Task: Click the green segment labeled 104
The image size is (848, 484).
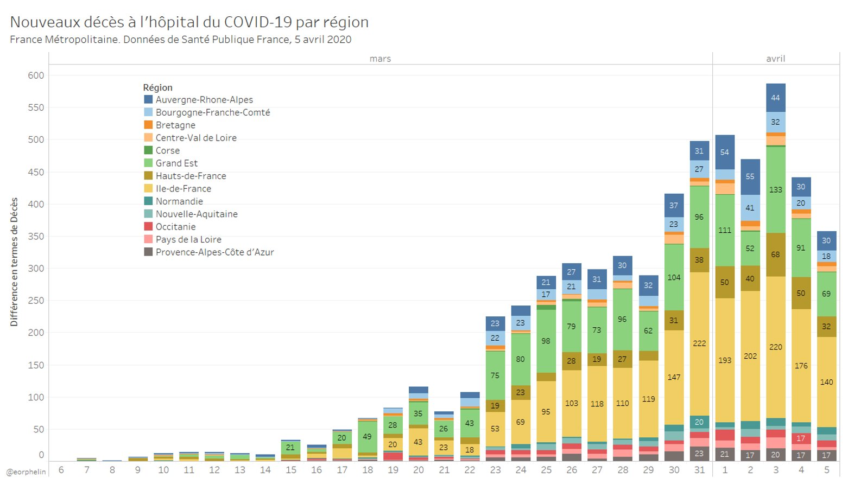Action: pyautogui.click(x=674, y=277)
